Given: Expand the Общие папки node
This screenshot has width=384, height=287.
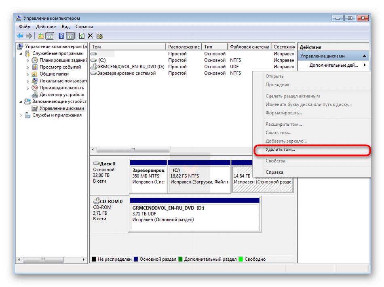Looking at the screenshot, I should tap(28, 74).
